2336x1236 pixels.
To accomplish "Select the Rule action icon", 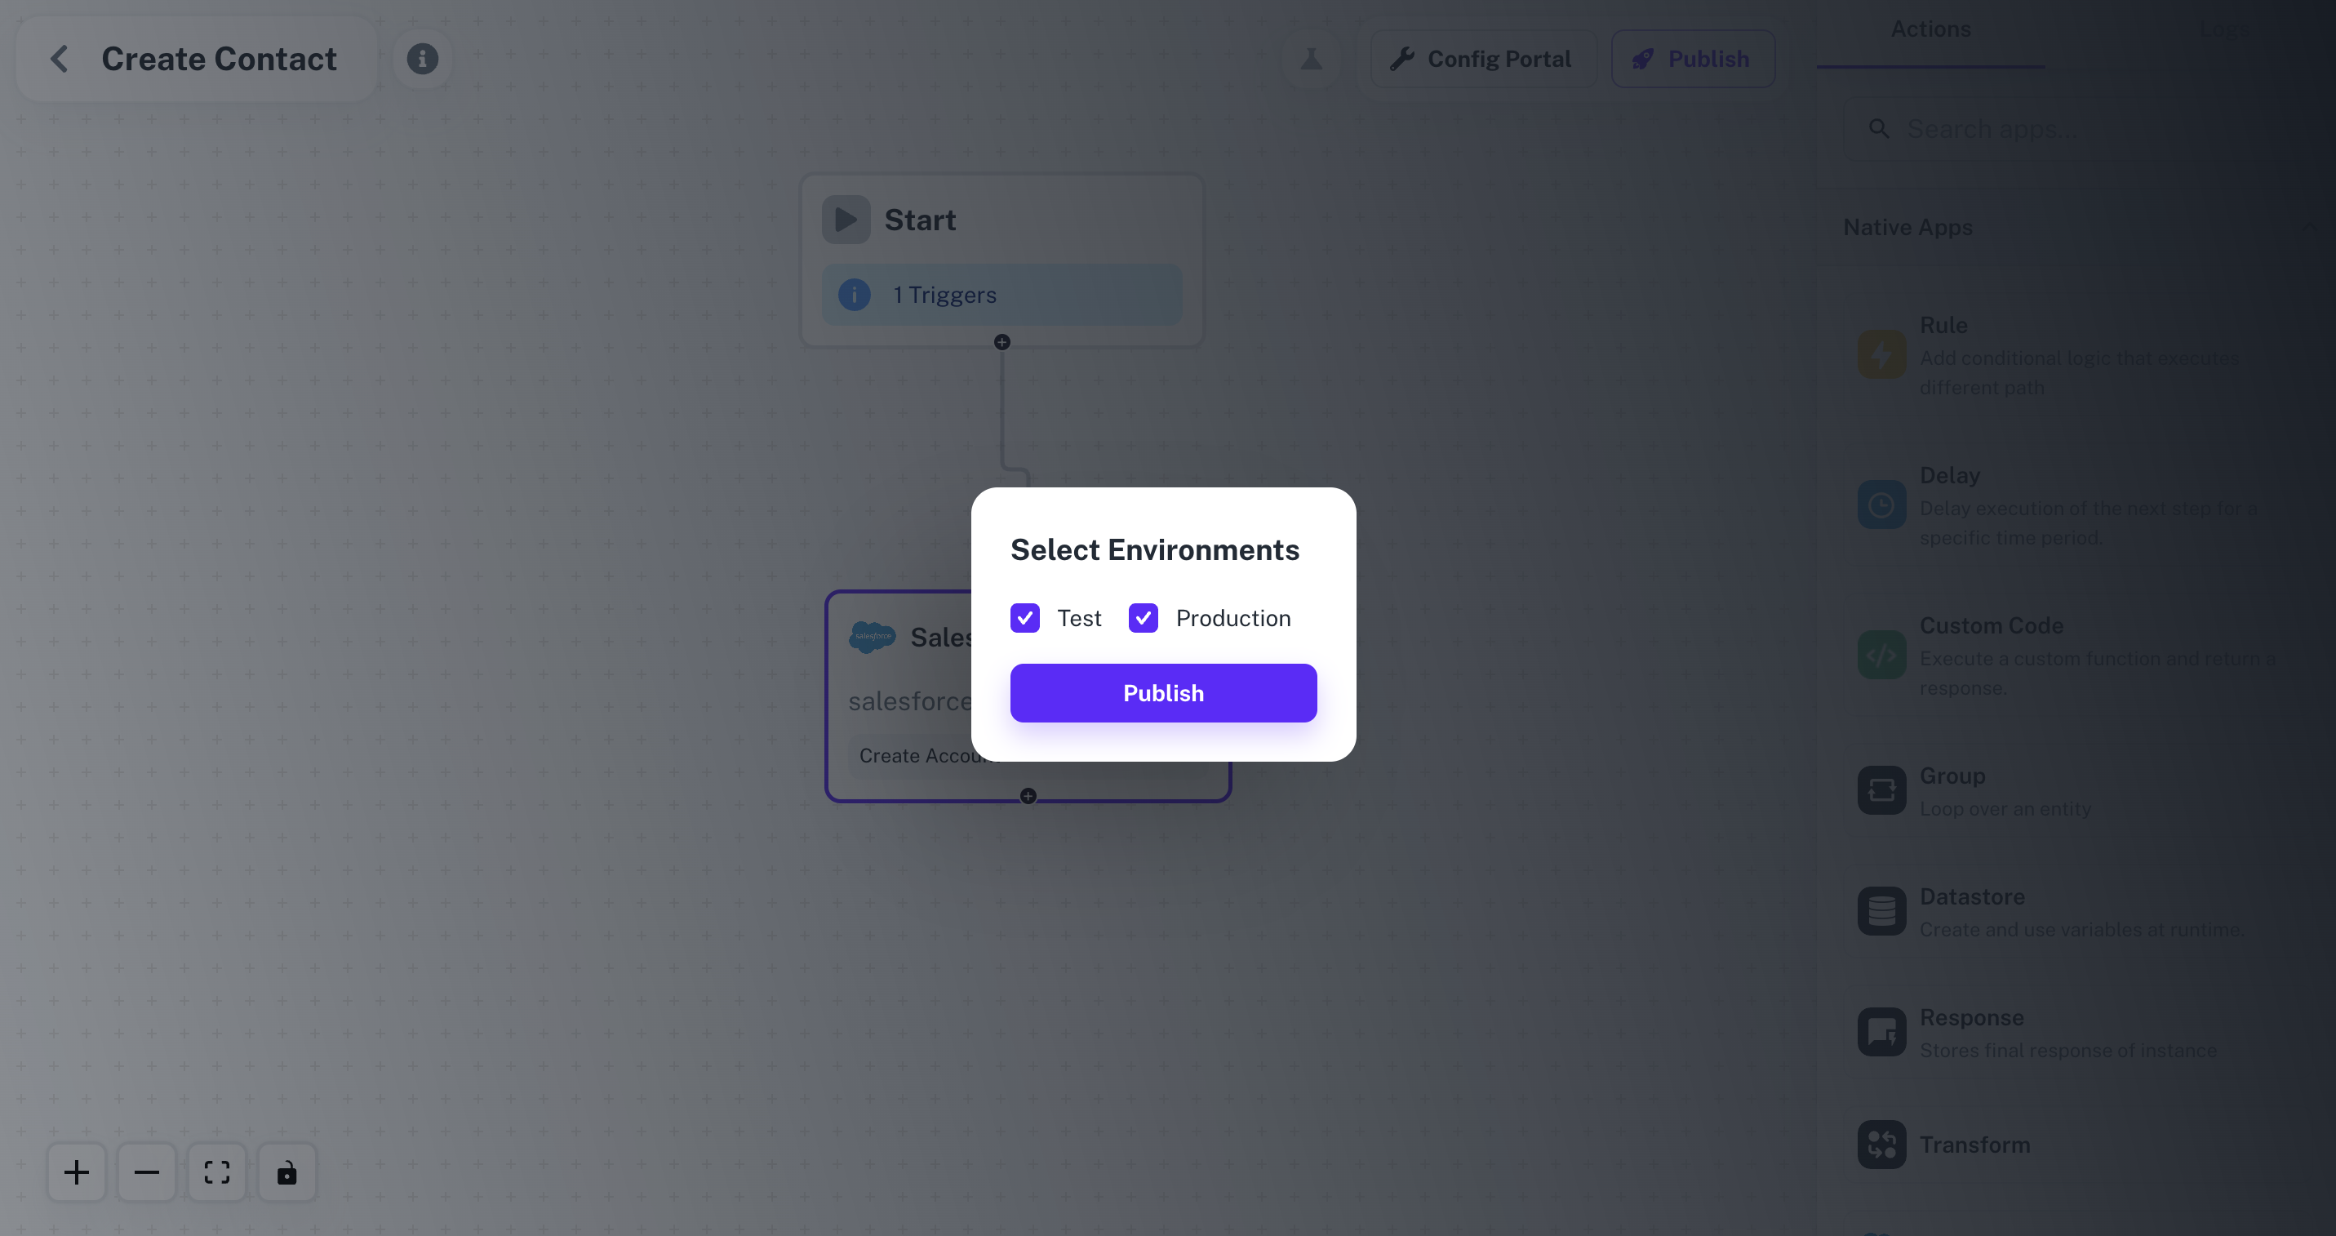I will click(x=1881, y=353).
